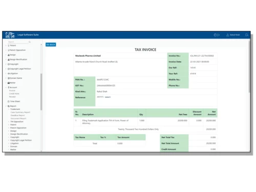The height and width of the screenshot is (192, 256).
Task: Open Deadline Report
Action: click(x=17, y=115)
